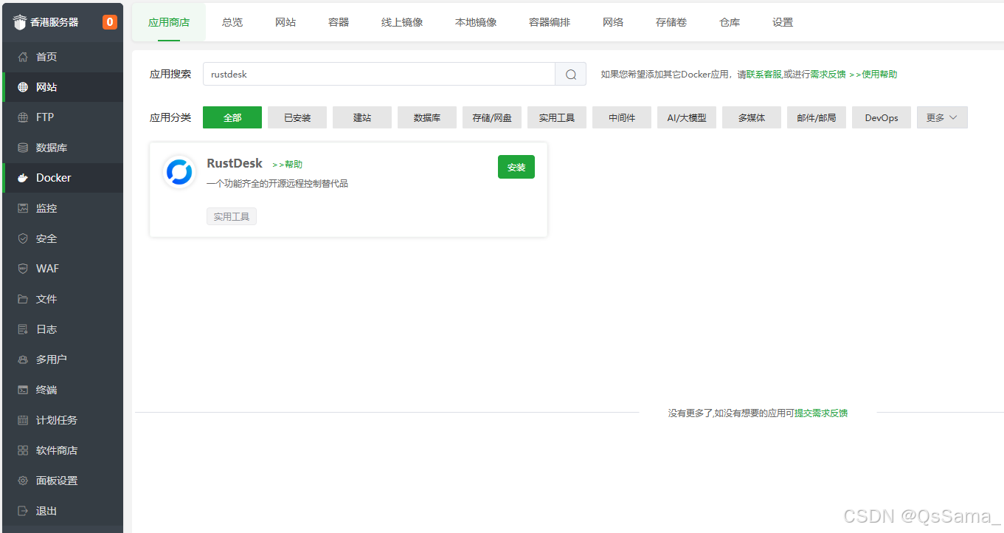Open the FTP globe sidebar icon
The height and width of the screenshot is (533, 1004).
click(23, 117)
